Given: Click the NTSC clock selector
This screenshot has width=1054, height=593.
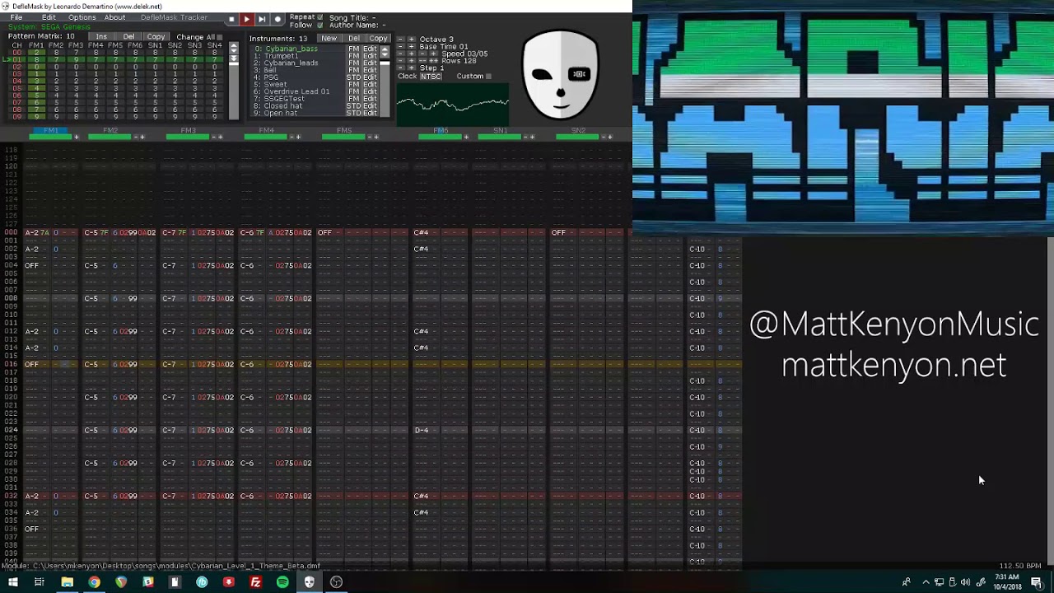Looking at the screenshot, I should (x=431, y=77).
